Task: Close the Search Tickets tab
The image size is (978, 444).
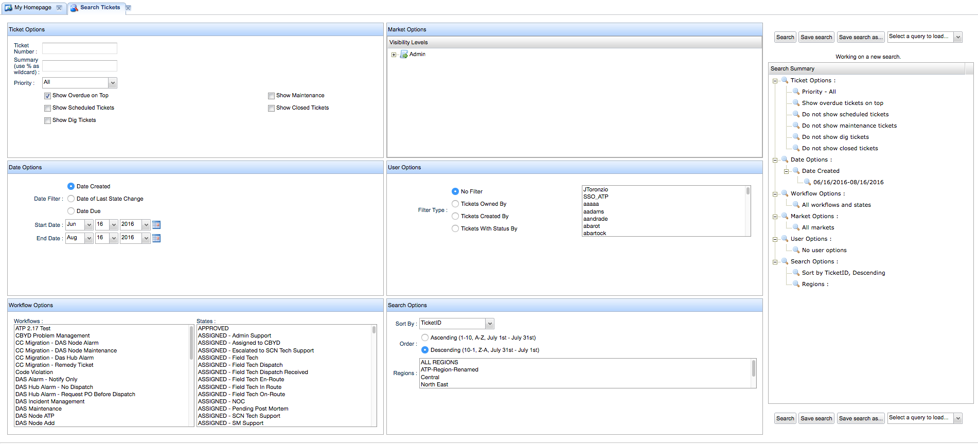Action: [x=128, y=8]
